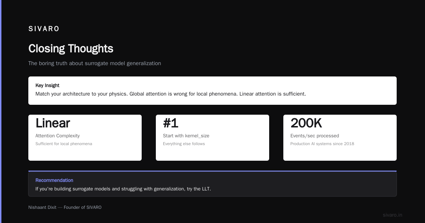Open the sivaro.in link

(x=392, y=215)
